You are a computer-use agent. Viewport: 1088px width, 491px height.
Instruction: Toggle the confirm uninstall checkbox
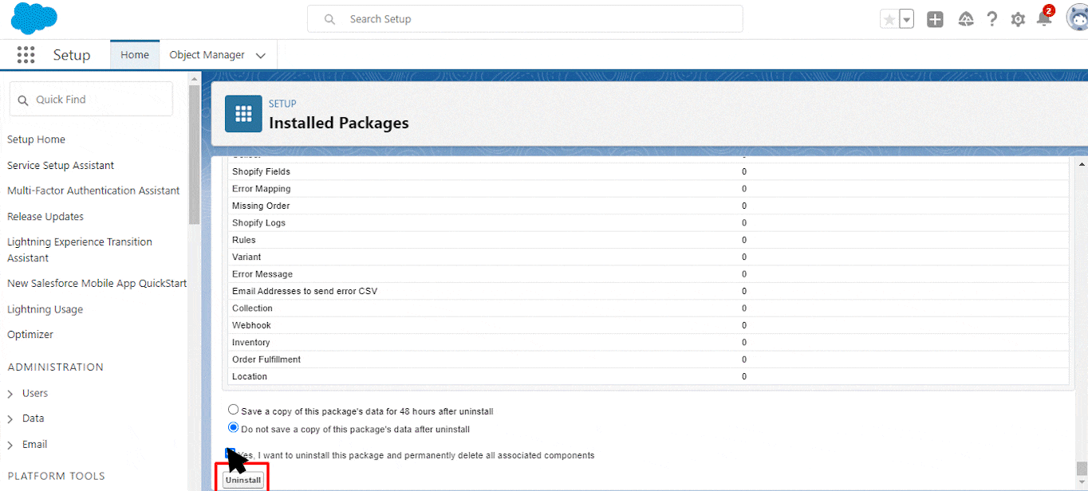pos(231,454)
